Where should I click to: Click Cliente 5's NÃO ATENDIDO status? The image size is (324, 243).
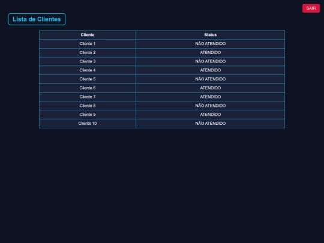(x=211, y=79)
